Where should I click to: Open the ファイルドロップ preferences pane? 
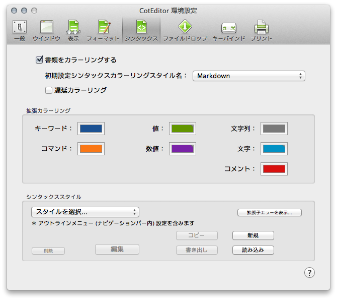(185, 30)
